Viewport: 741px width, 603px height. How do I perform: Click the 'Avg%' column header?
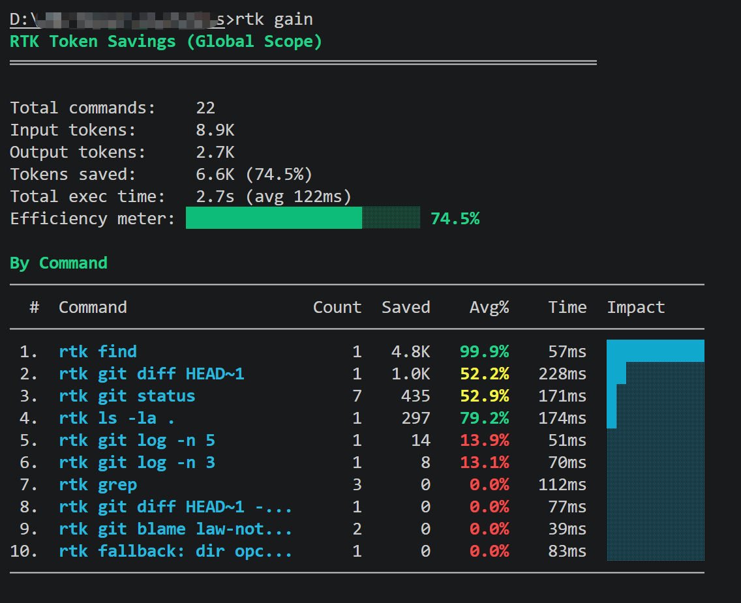(x=489, y=308)
